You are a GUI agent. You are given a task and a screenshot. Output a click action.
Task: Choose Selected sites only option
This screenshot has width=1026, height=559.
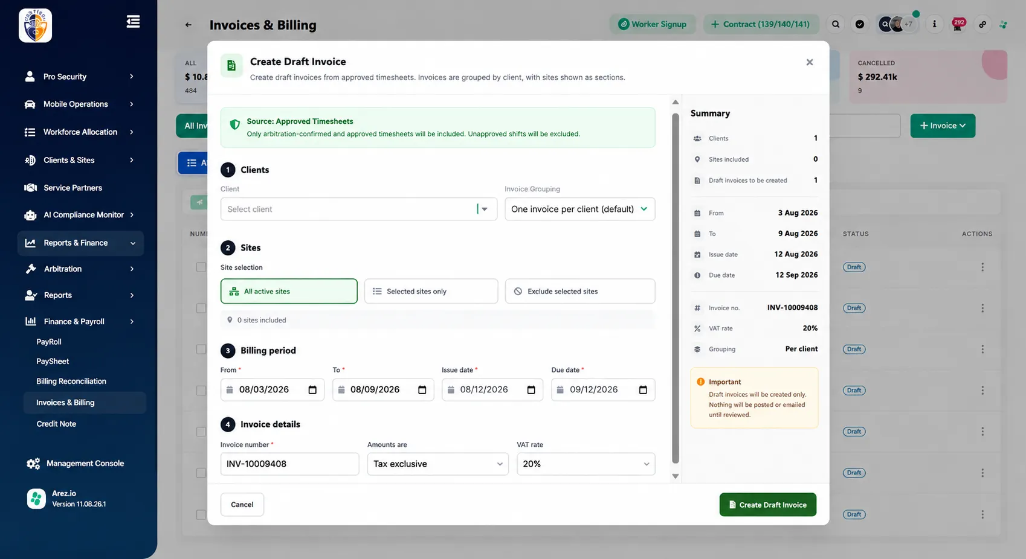coord(431,291)
